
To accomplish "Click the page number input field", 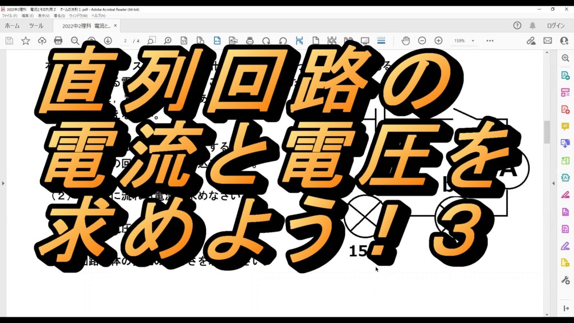I will pos(126,41).
